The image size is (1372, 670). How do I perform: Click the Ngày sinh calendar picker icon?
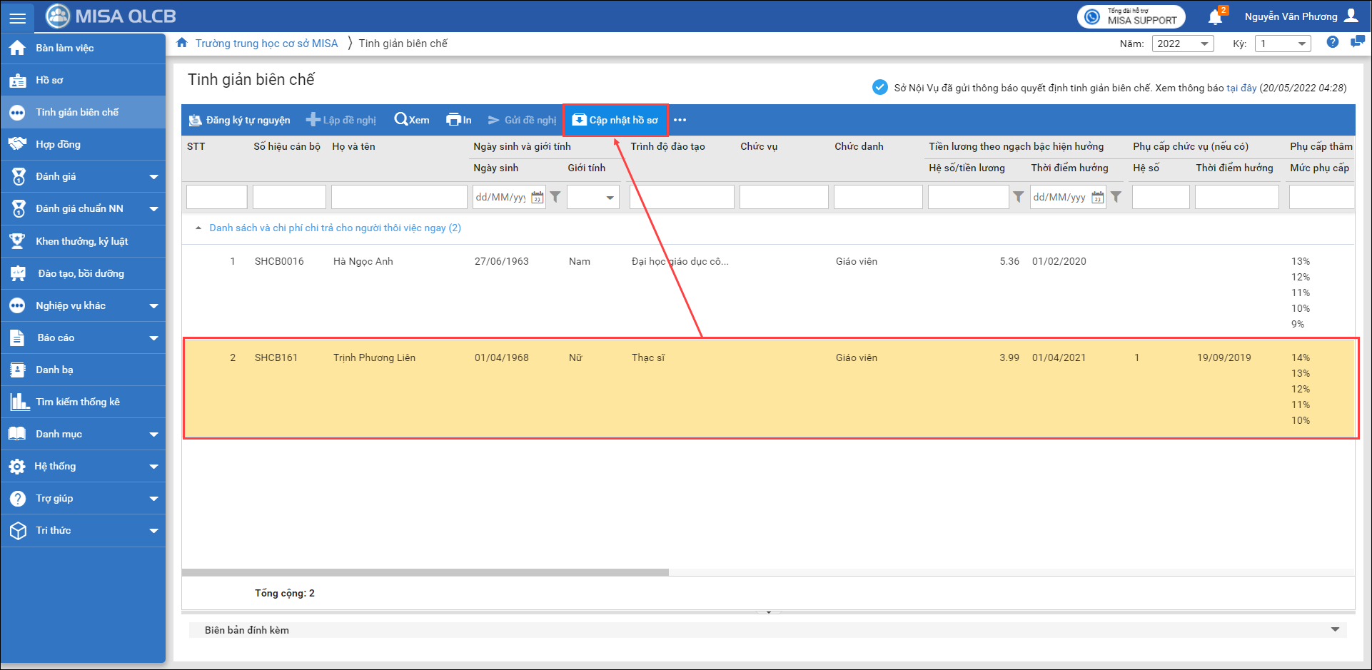click(537, 198)
